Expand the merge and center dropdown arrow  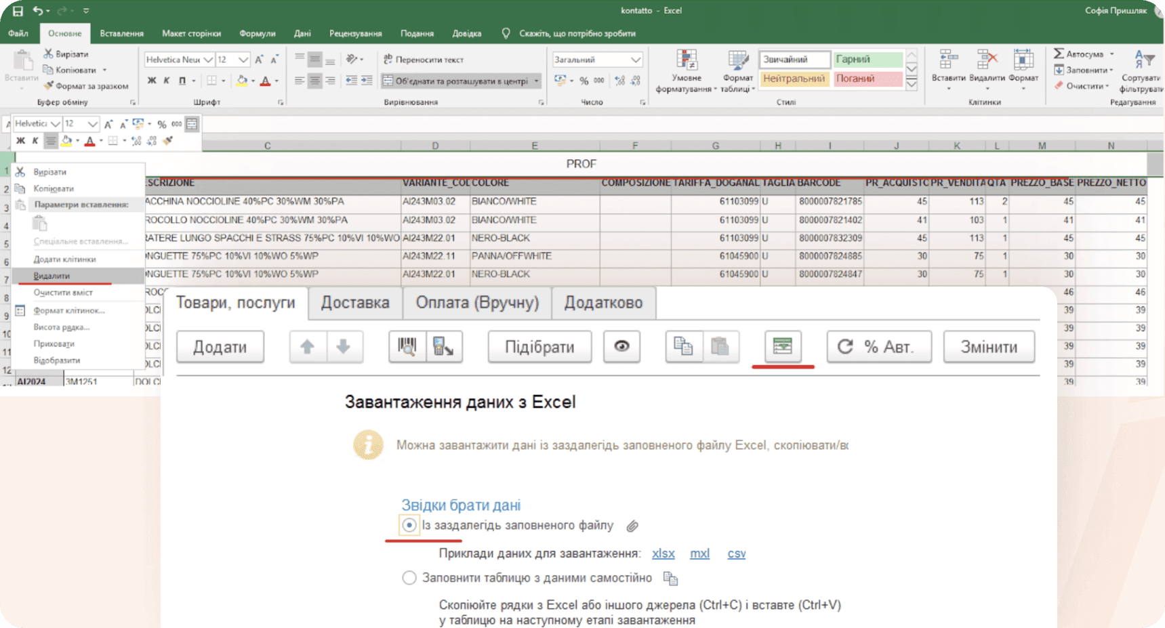(x=536, y=81)
